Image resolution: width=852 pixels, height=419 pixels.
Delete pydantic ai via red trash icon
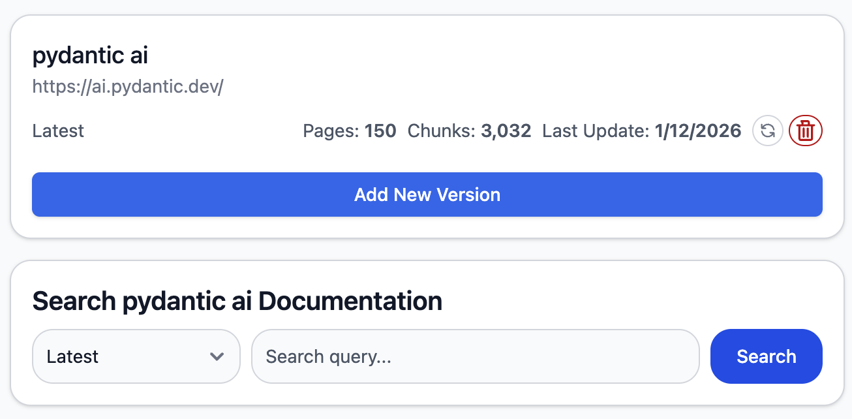[806, 131]
